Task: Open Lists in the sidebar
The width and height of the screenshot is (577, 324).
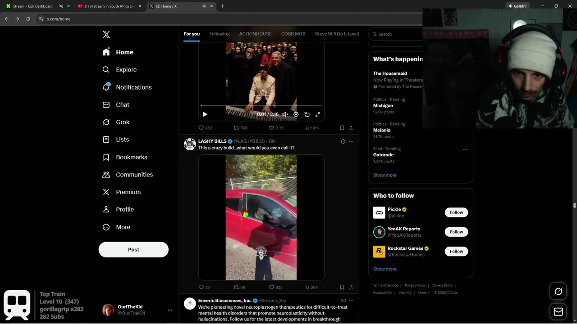Action: click(115, 139)
